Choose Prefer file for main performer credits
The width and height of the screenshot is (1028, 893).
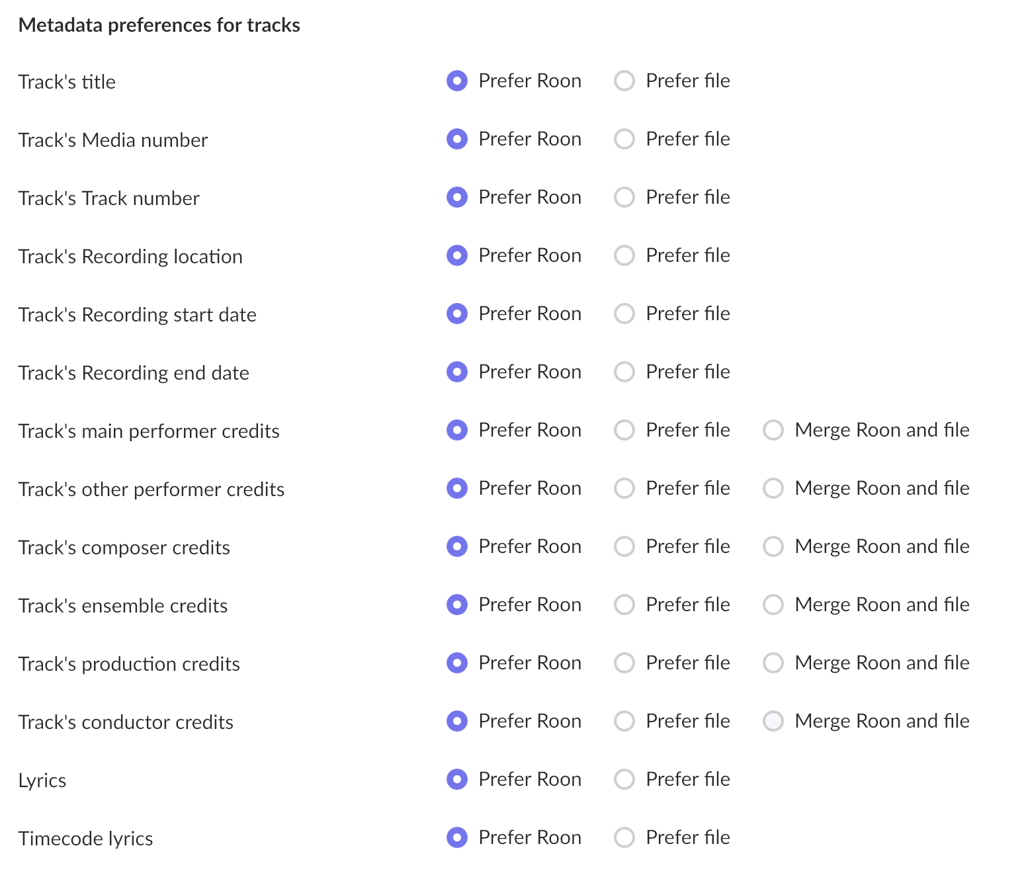(624, 430)
